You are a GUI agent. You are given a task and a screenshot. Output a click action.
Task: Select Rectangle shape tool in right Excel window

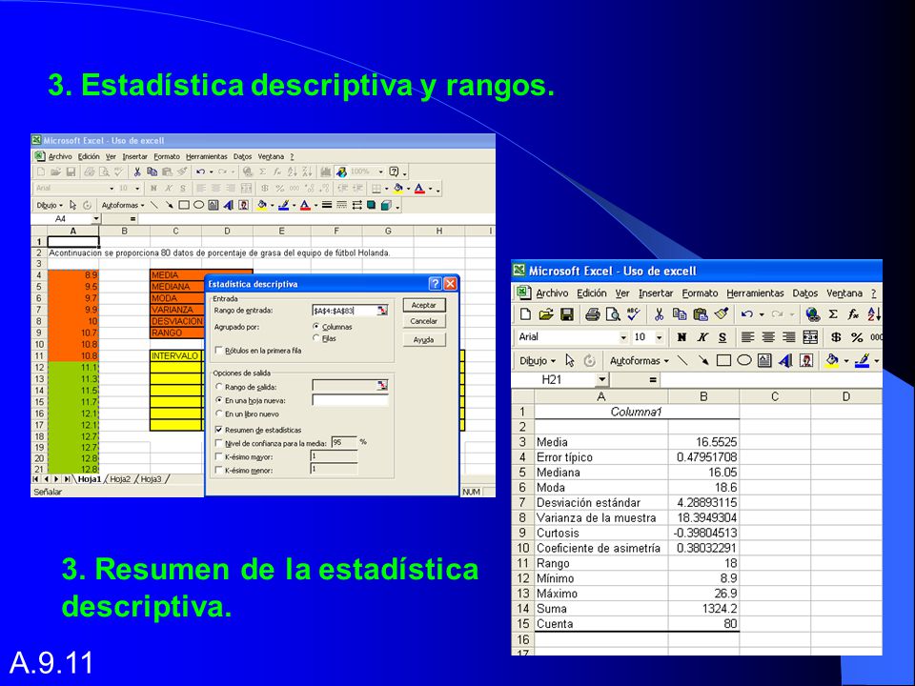723,360
